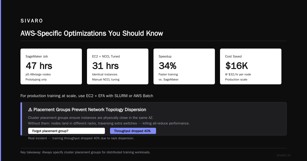The height and width of the screenshot is (161, 307).
Task: Select the EC2 + EFA with SLURM recommendation line
Action: (87, 96)
